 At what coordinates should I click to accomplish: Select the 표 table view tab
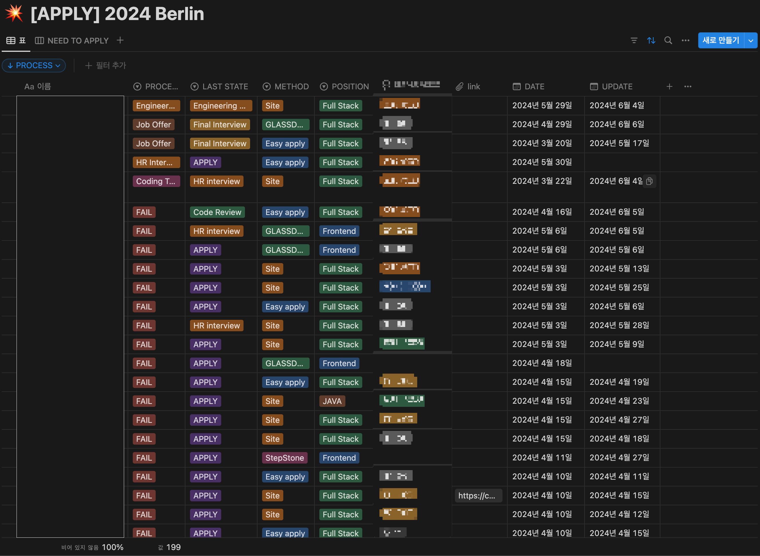coord(16,40)
